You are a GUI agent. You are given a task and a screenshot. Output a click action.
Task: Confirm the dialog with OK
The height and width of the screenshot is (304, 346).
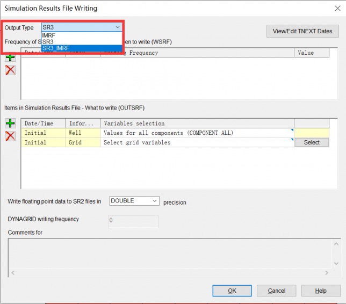click(x=232, y=291)
